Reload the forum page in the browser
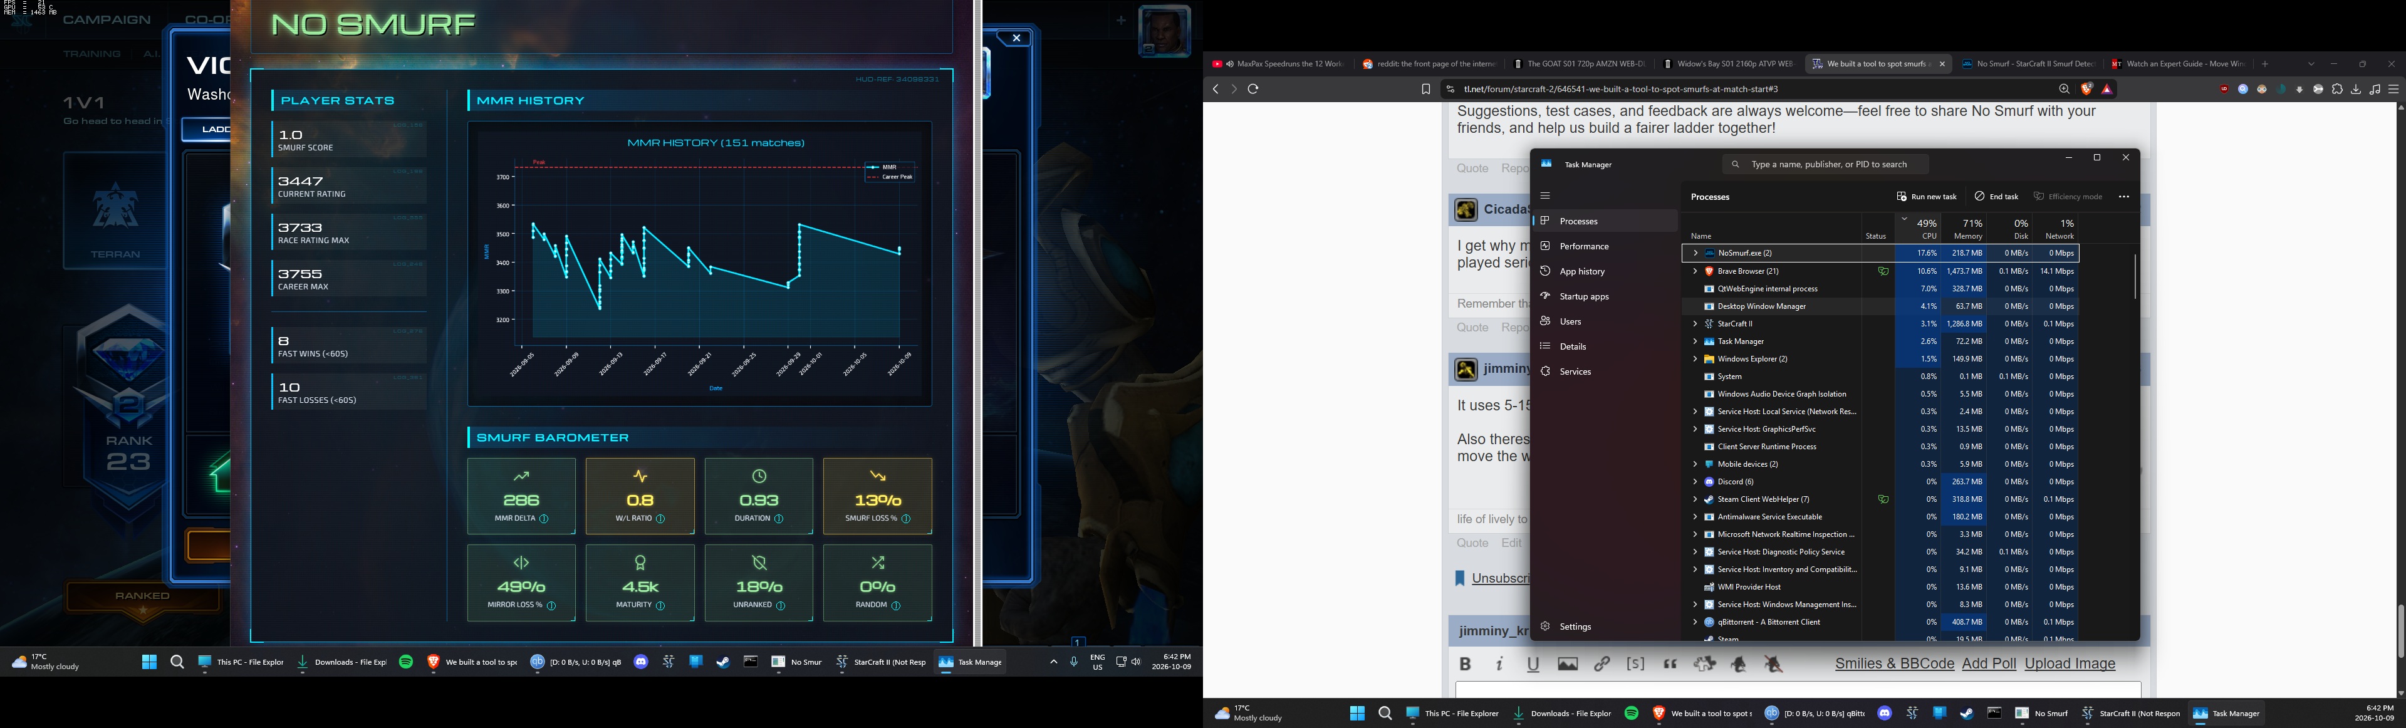The image size is (2406, 728). pyautogui.click(x=1253, y=90)
